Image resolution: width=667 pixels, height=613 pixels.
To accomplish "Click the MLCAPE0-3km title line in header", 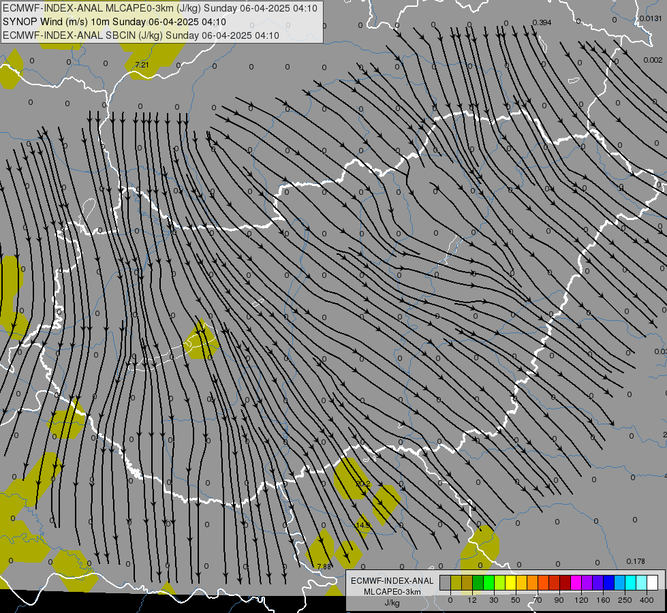I will 160,8.
